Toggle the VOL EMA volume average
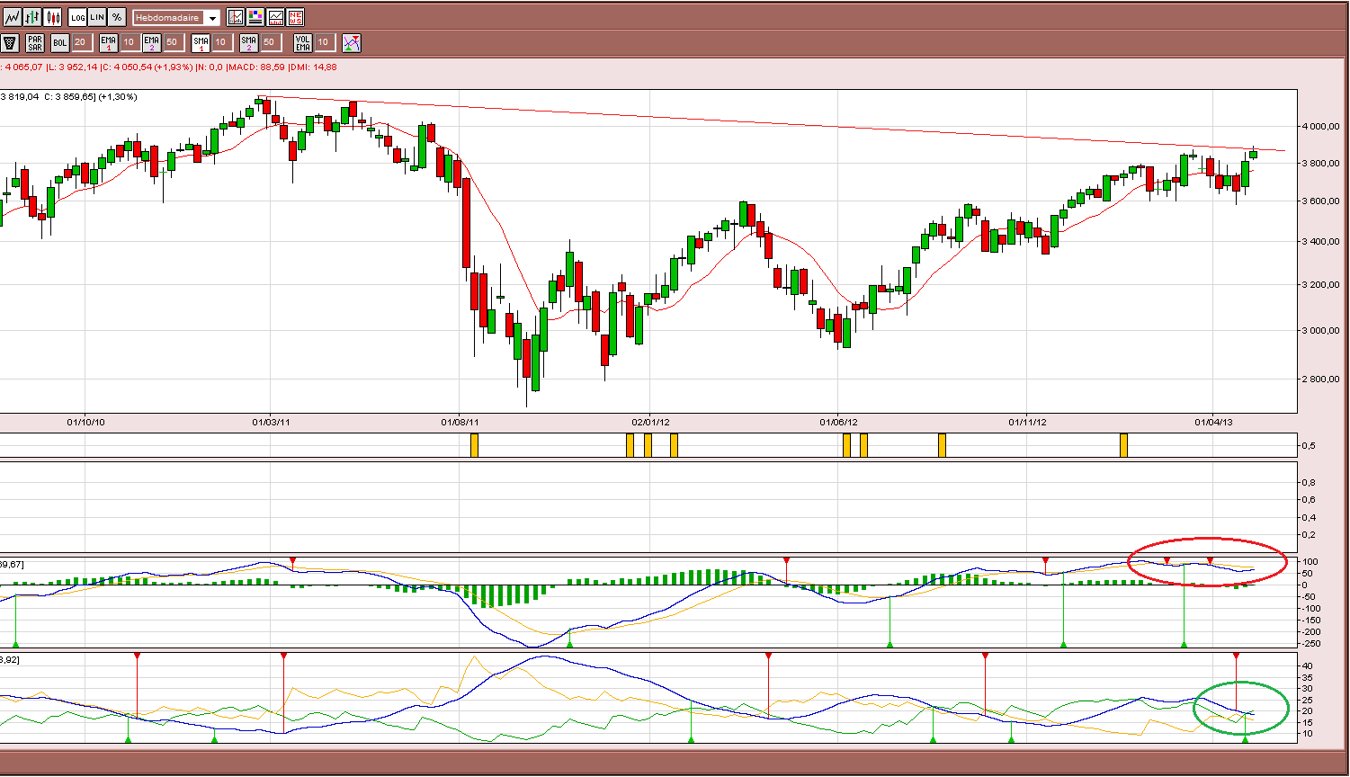The image size is (1350, 777). (302, 42)
